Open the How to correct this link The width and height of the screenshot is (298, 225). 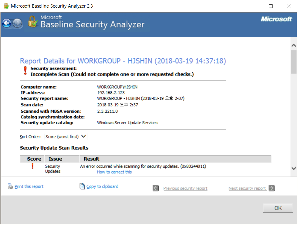coord(114,172)
